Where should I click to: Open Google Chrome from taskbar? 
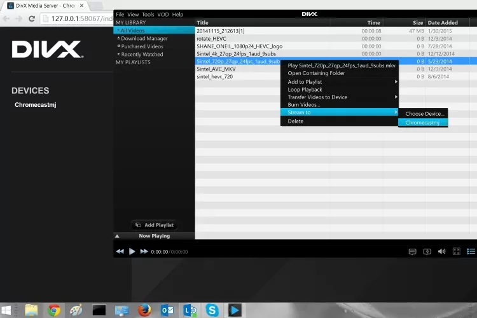pos(54,310)
